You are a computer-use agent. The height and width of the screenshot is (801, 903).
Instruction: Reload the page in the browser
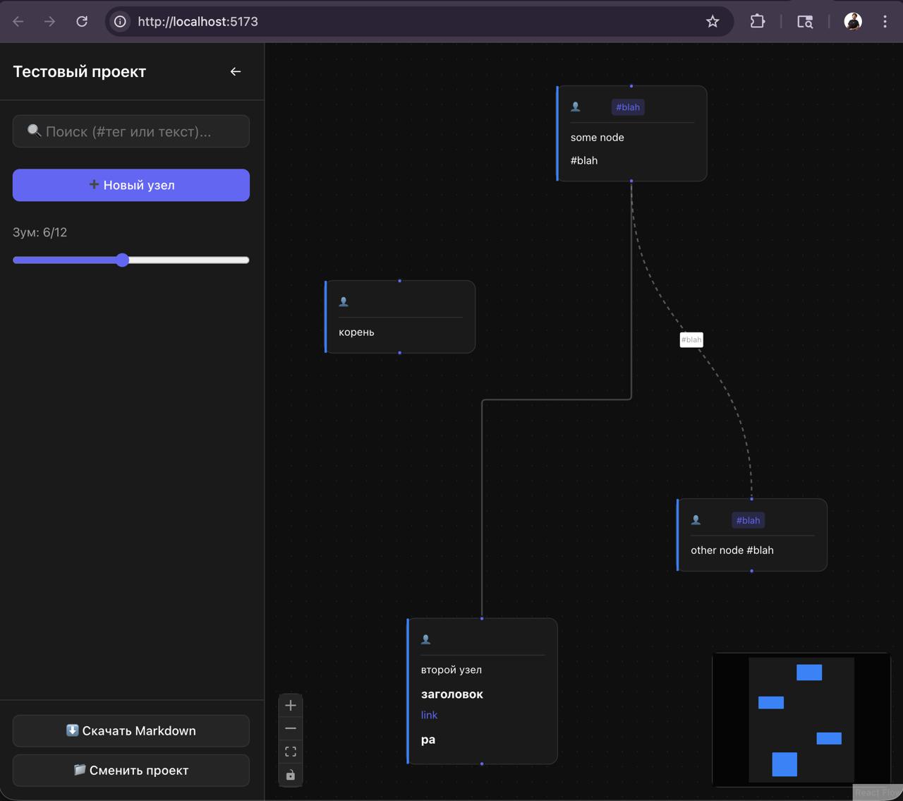point(82,21)
